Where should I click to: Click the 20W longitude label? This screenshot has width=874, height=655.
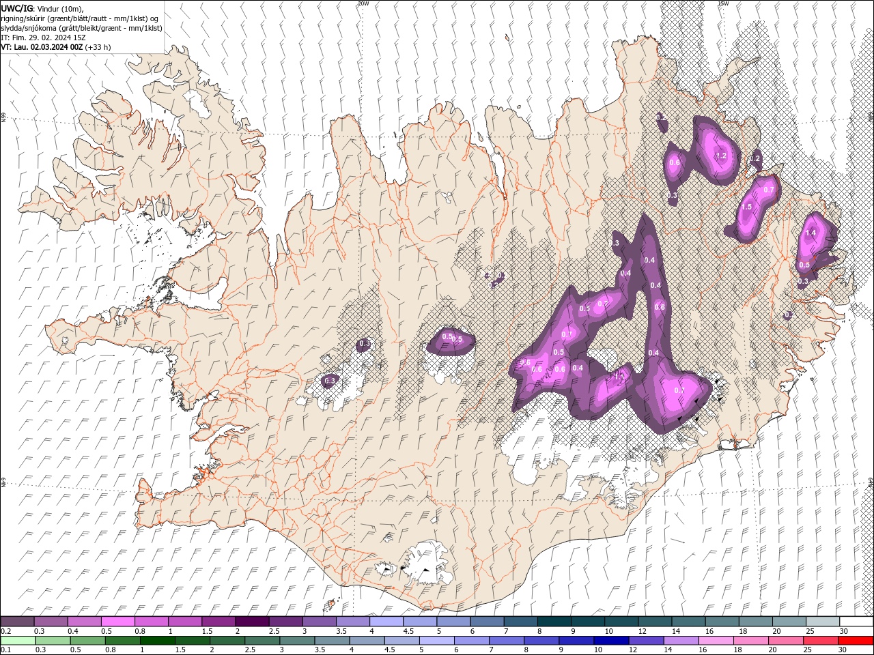coord(363,3)
